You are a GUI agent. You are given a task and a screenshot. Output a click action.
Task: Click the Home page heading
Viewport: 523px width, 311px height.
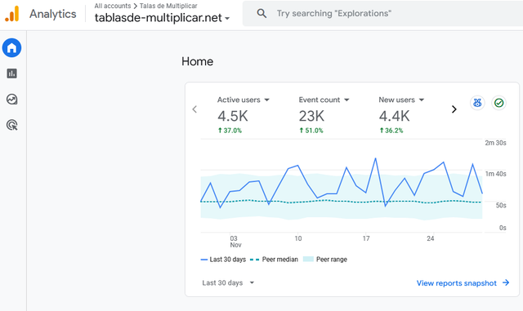198,61
